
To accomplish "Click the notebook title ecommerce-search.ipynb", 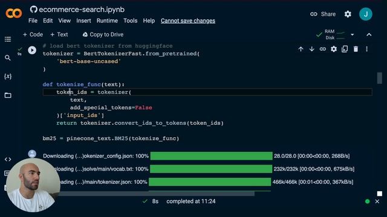I will click(82, 10).
